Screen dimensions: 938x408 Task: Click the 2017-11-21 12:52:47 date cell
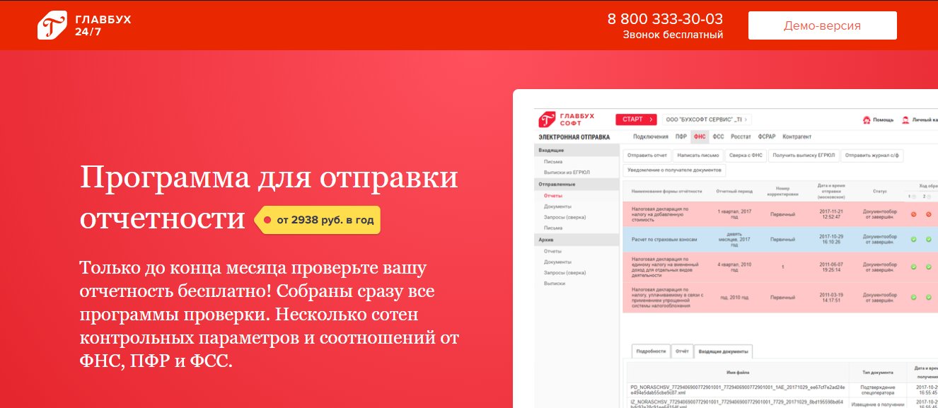(832, 214)
